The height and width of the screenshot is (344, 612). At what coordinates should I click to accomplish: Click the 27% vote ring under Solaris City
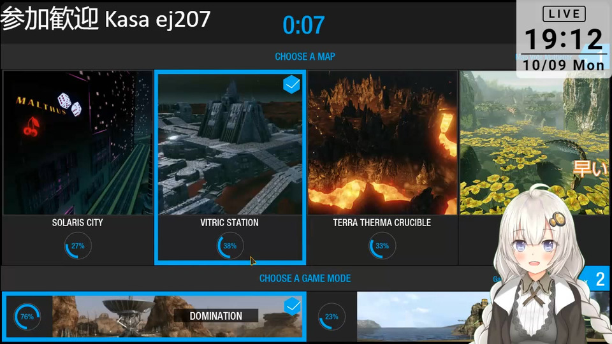pos(78,246)
